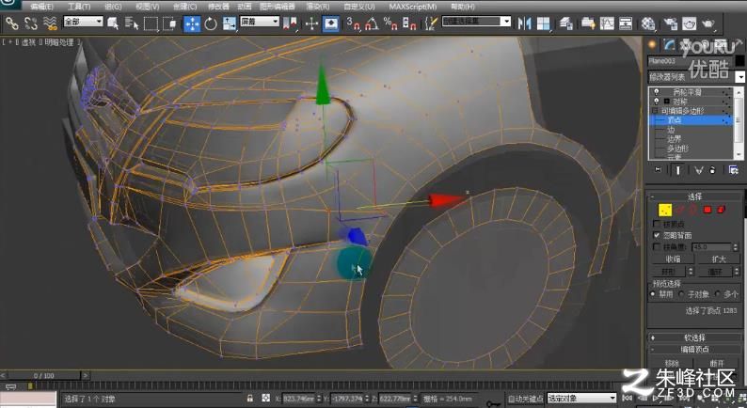Toggle visibility bulb of 涡轮平滑 modifier

[657, 92]
